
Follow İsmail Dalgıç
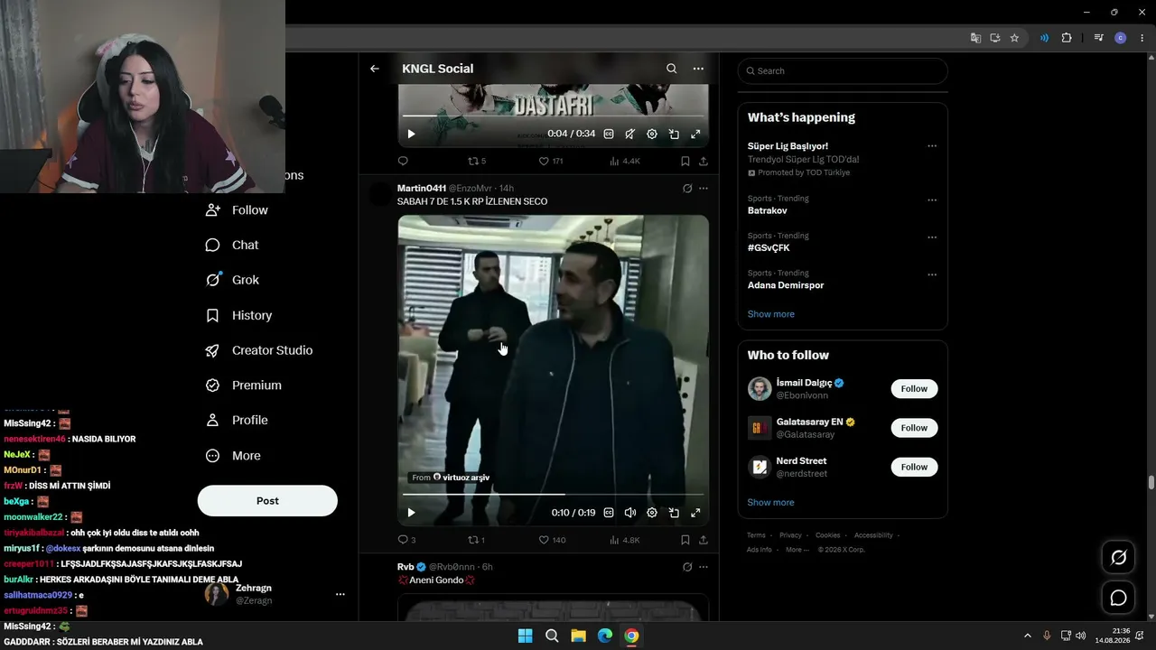point(914,389)
